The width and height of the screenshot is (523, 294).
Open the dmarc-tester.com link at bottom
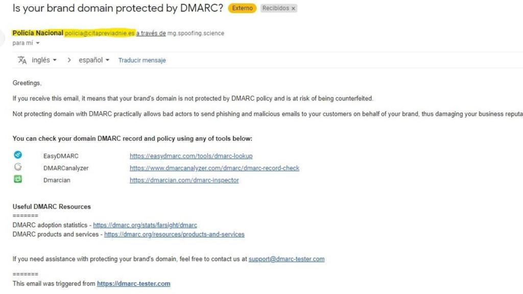[x=133, y=284]
